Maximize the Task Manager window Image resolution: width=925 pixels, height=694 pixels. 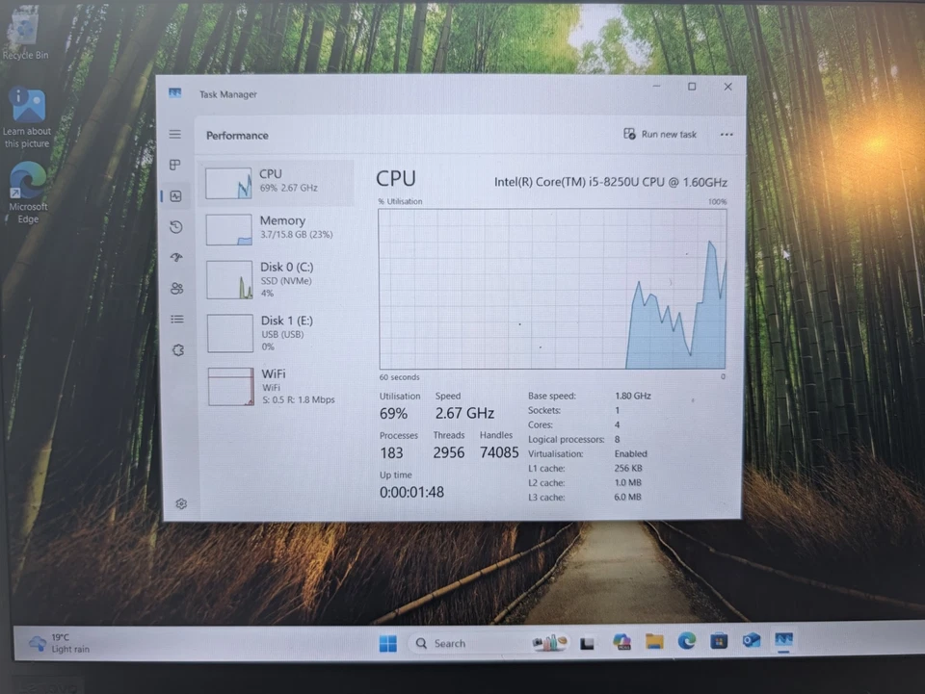(x=692, y=87)
